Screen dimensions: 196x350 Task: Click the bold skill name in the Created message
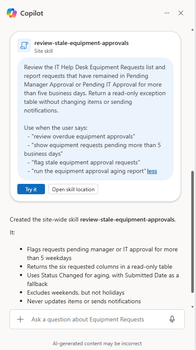tap(128, 220)
